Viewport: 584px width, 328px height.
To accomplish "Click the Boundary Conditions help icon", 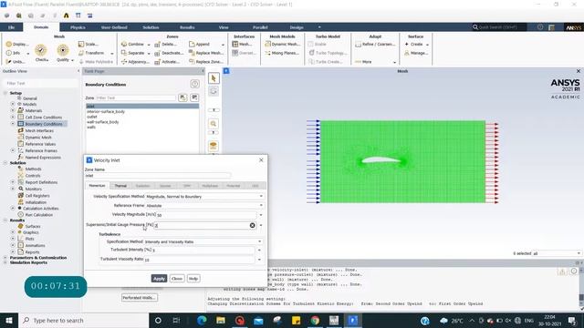I will coord(194,84).
